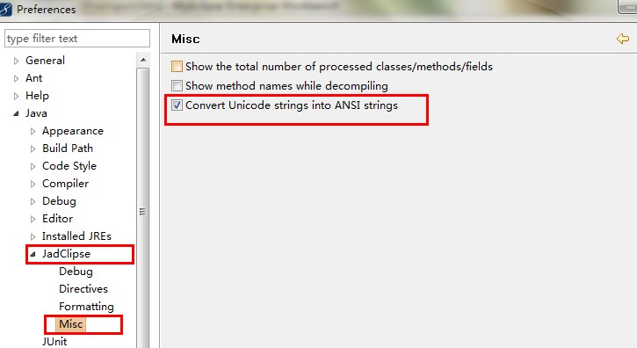Expand the Ant preferences node
The height and width of the screenshot is (348, 637).
click(16, 78)
